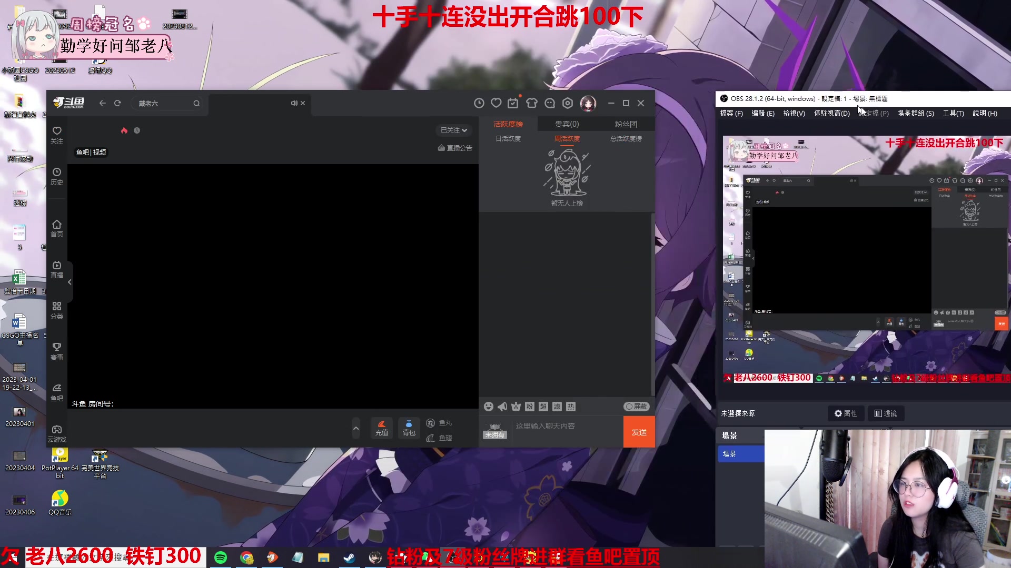Select 周活跃度 sub-tab
Viewport: 1011px width, 568px height.
[567, 139]
